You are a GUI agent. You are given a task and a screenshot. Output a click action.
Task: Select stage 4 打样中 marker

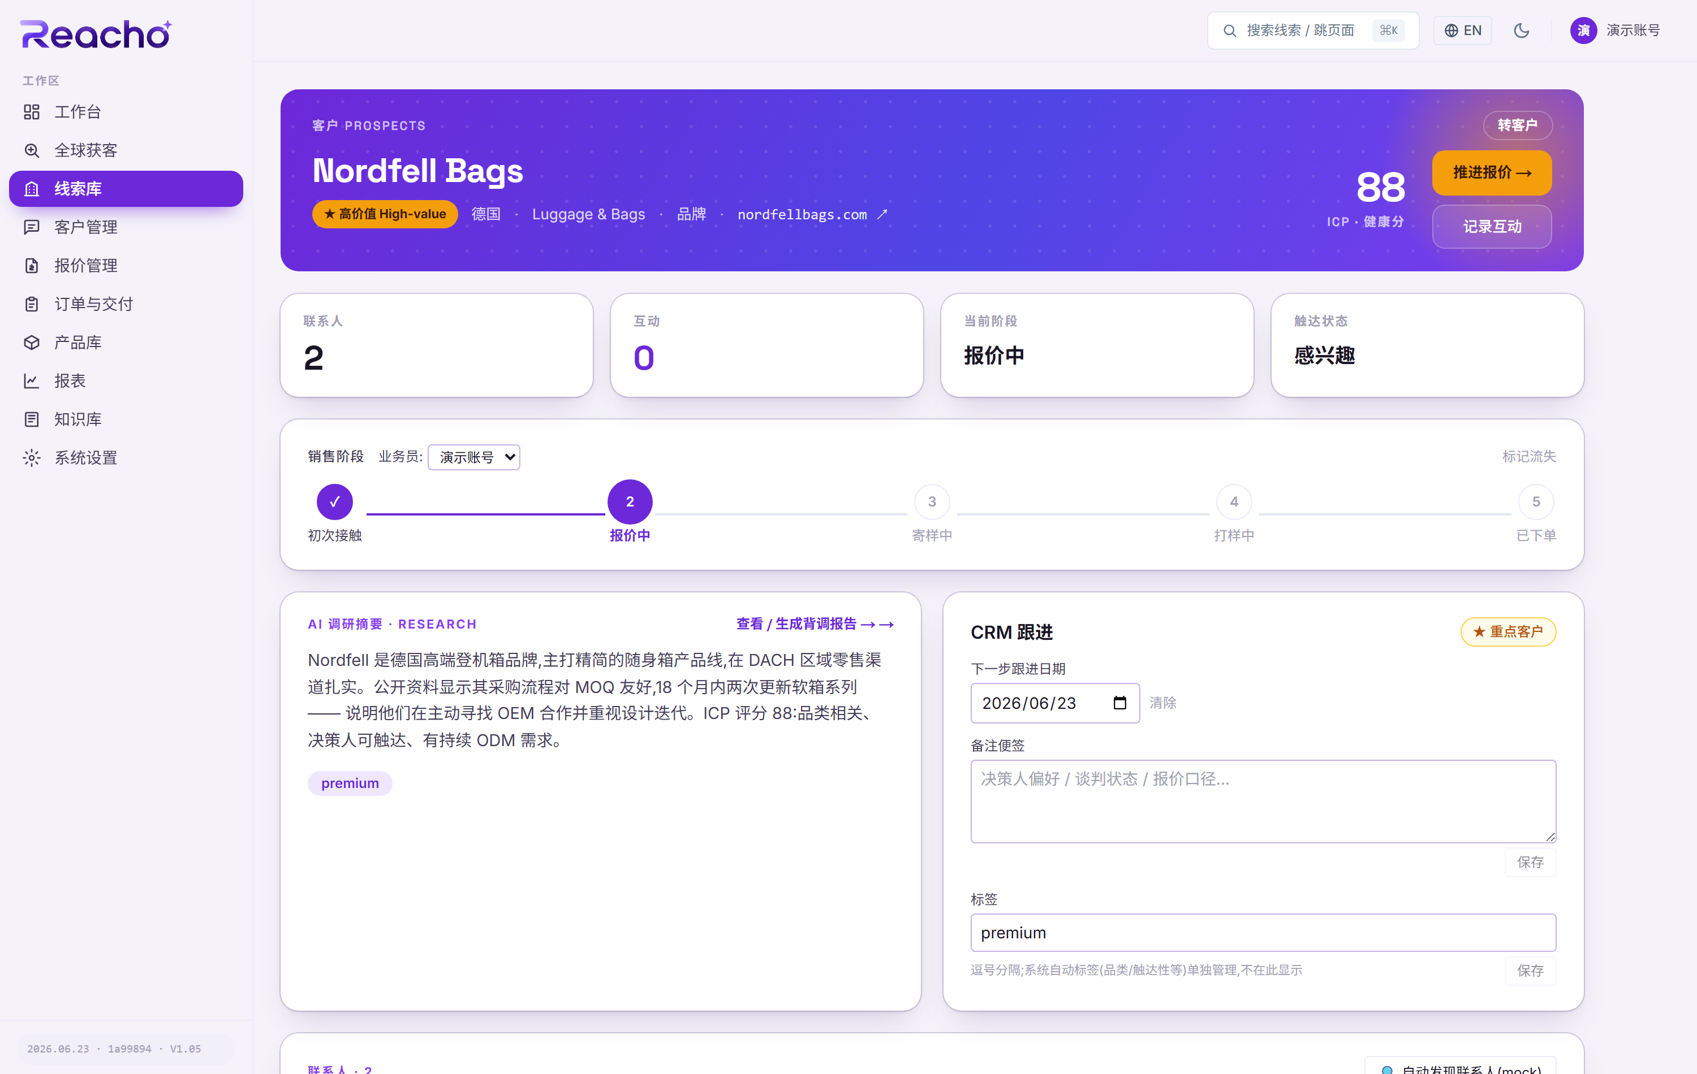pos(1234,501)
